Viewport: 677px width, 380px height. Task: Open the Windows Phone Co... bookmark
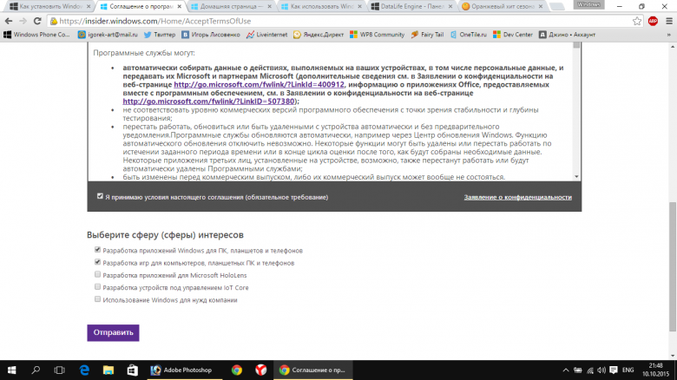[36, 35]
